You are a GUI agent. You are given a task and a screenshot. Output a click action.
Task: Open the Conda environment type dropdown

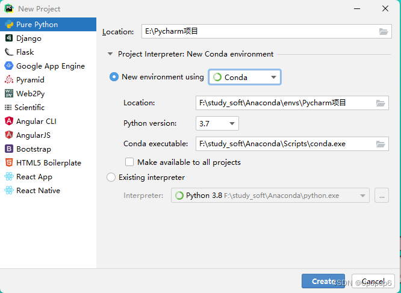point(244,77)
